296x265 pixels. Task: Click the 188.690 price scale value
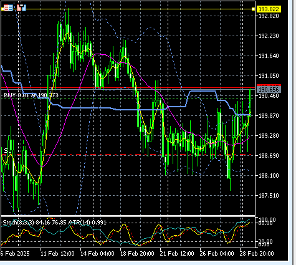[269, 156]
